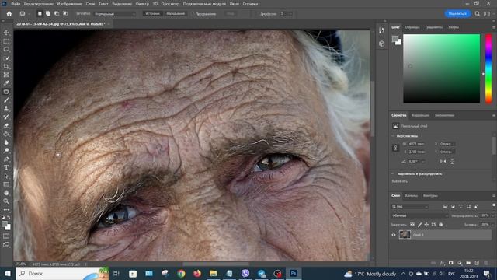Select the Rectangular Marquee tool
Viewport: 497px width, 280px height.
coord(6,41)
